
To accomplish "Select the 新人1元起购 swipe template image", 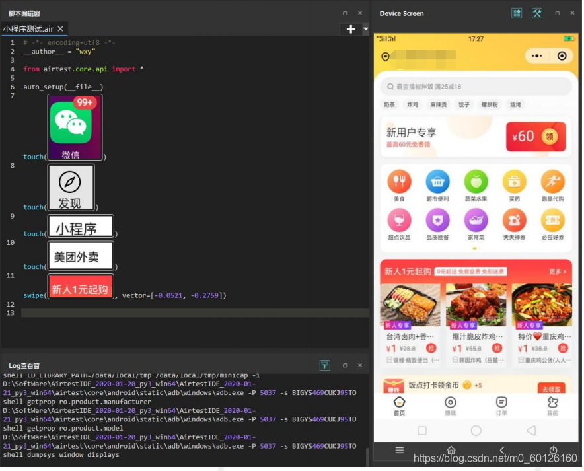I will click(x=81, y=286).
